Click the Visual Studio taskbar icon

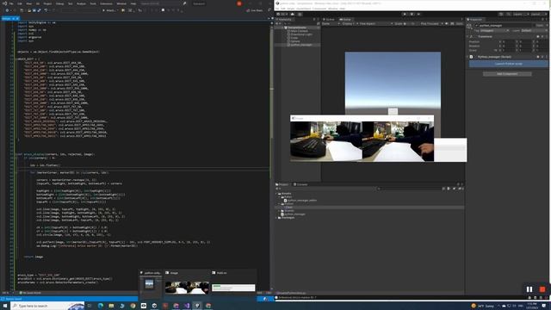coord(187,306)
